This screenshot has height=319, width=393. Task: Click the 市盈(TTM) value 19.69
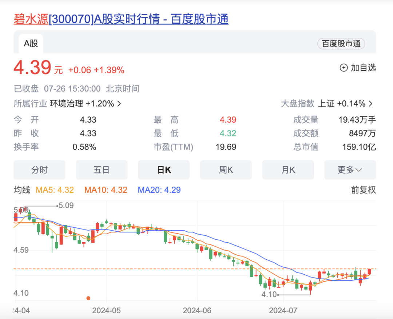coord(226,147)
